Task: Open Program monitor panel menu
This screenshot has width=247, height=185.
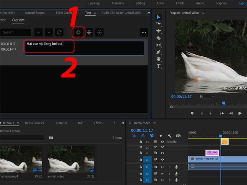Action: coord(203,13)
